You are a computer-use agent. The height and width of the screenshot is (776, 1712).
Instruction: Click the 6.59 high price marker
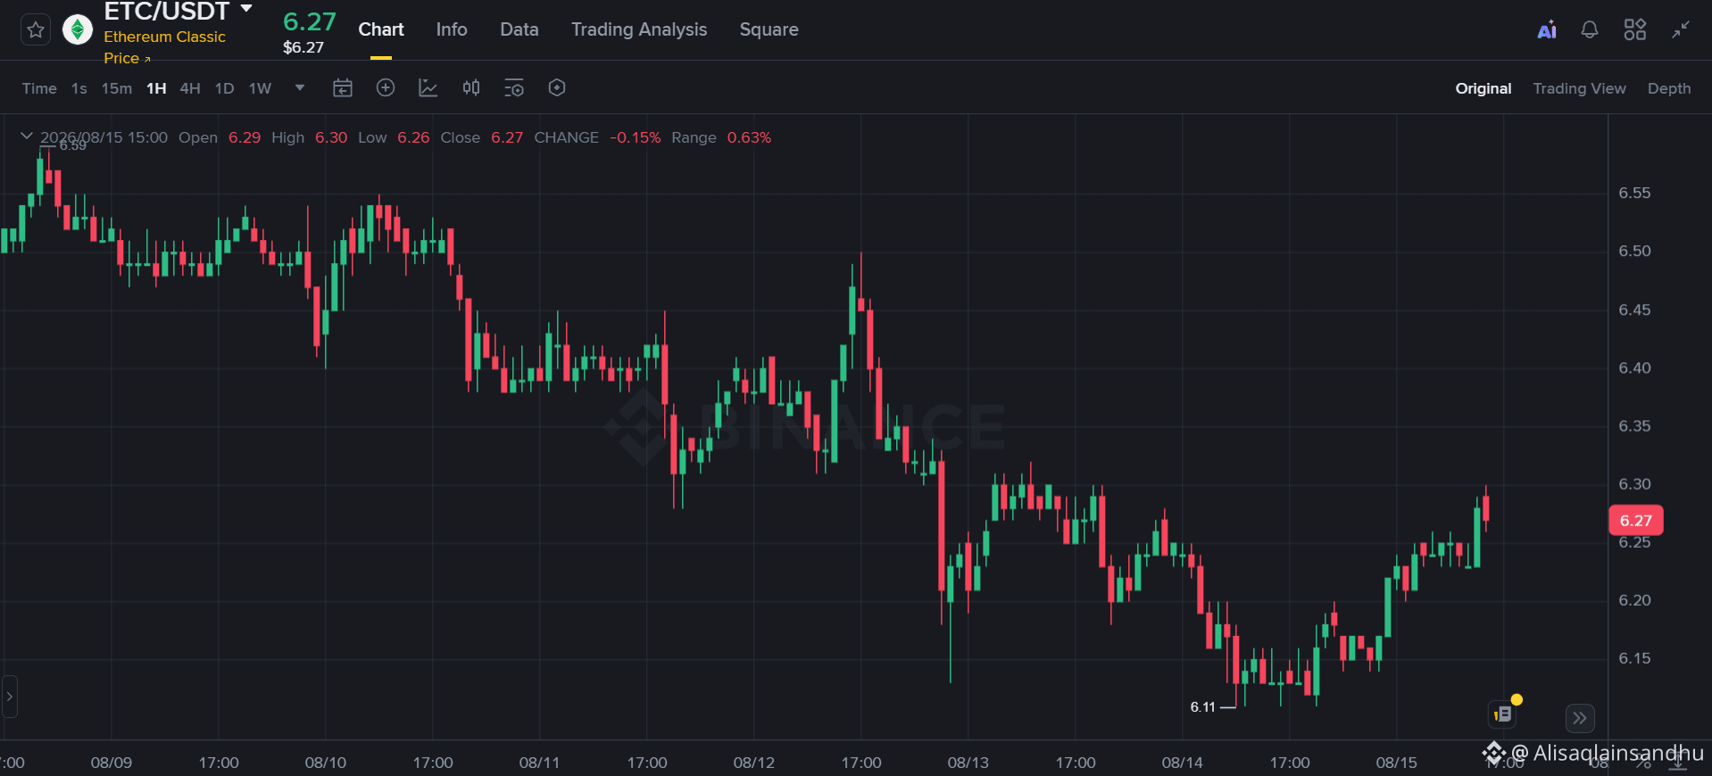pyautogui.click(x=73, y=145)
